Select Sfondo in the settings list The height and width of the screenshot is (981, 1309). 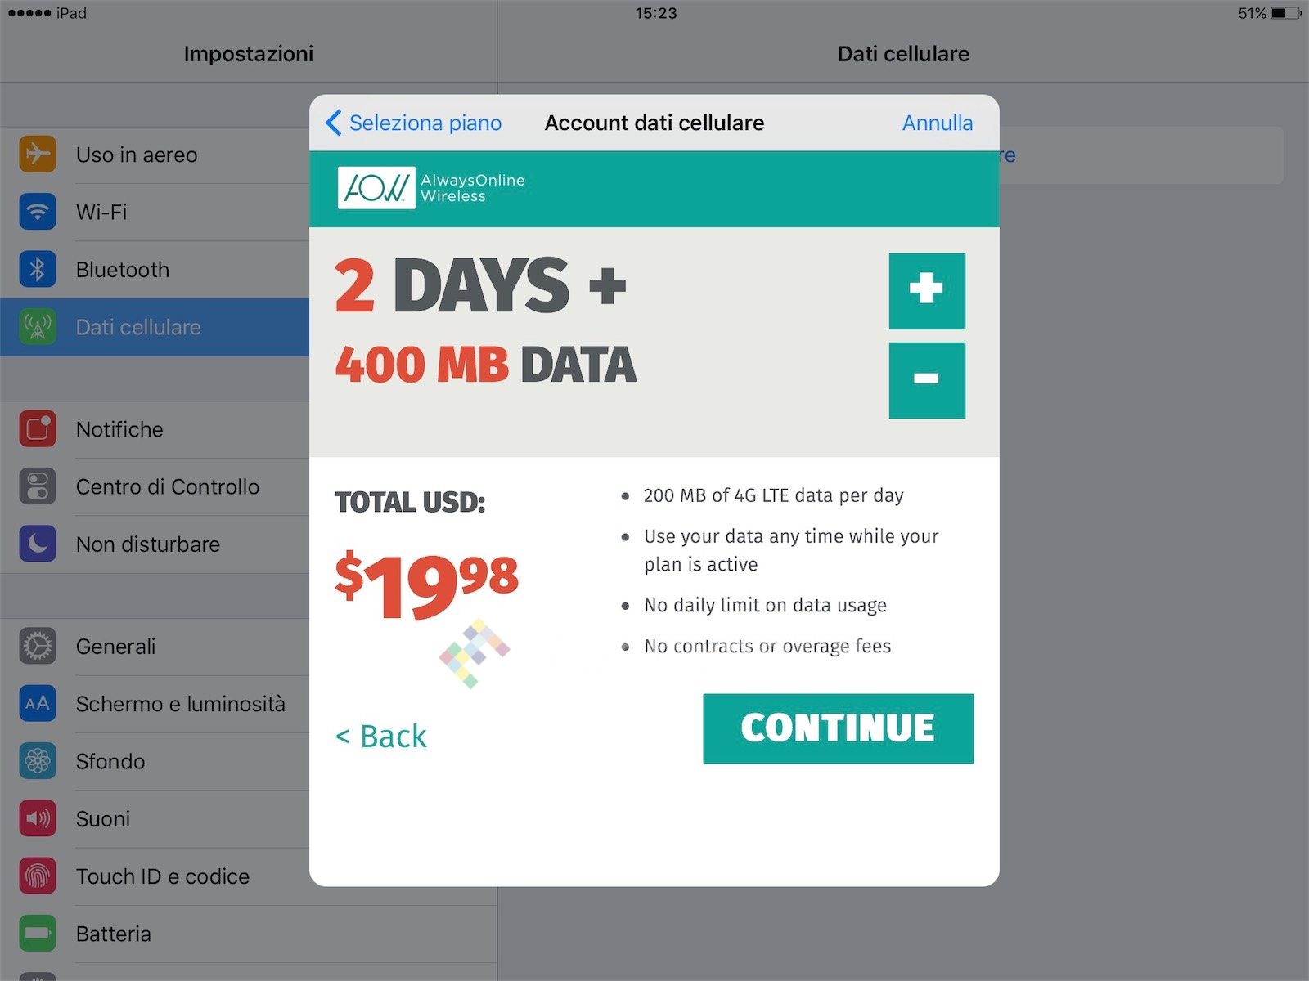pyautogui.click(x=110, y=761)
